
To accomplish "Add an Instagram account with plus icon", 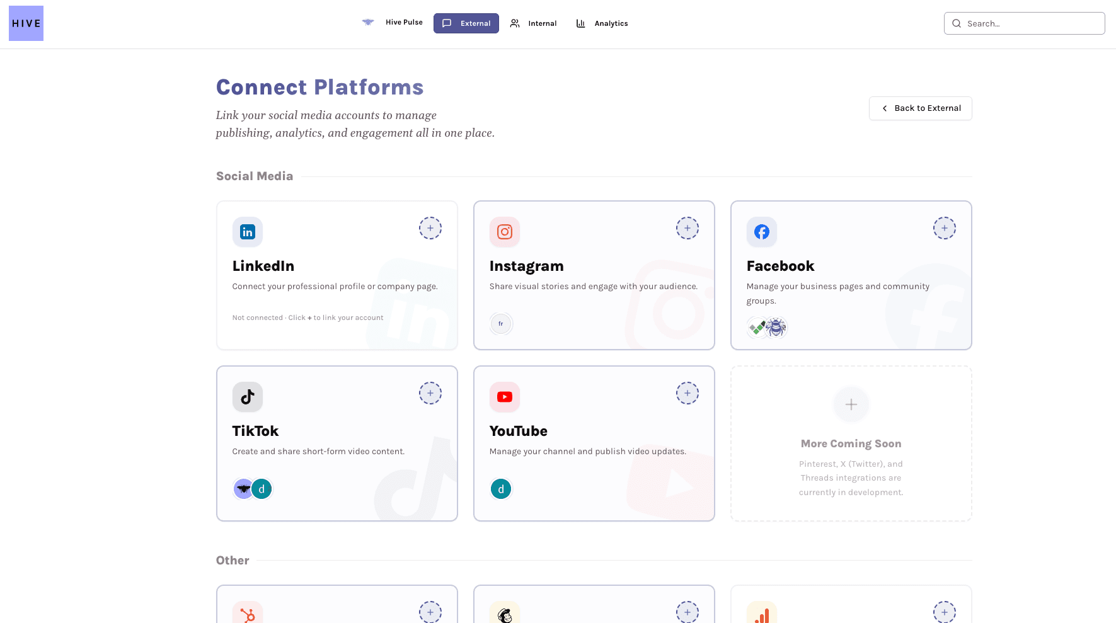I will tap(687, 228).
